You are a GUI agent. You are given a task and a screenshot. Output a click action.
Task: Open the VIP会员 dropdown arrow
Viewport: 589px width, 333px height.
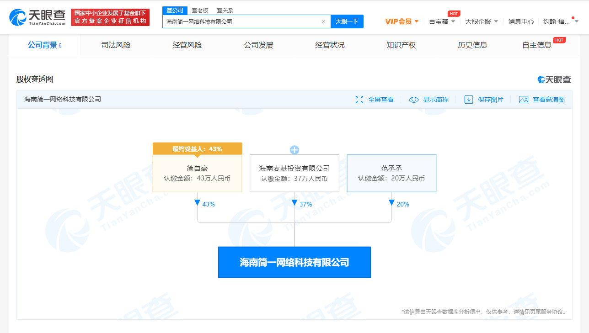tap(417, 21)
